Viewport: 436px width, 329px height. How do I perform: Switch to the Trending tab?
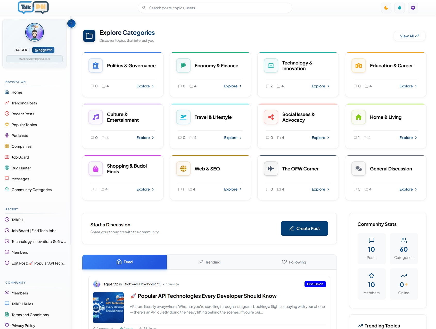[x=209, y=262]
